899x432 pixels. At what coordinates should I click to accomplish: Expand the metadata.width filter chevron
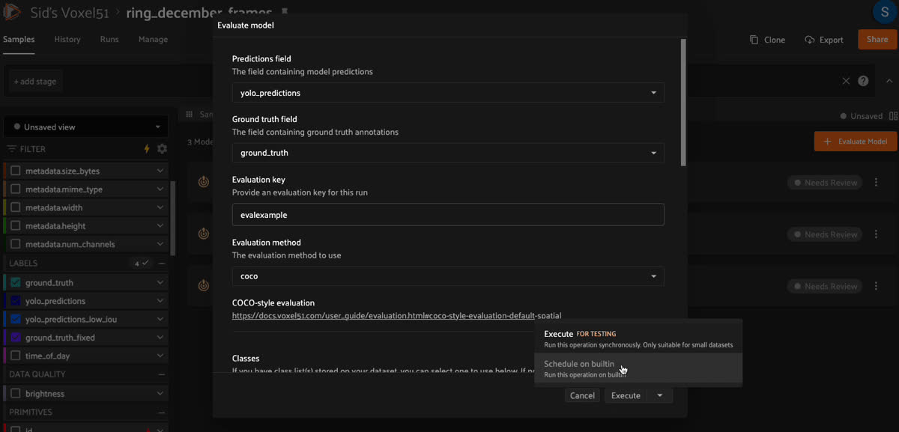(160, 207)
